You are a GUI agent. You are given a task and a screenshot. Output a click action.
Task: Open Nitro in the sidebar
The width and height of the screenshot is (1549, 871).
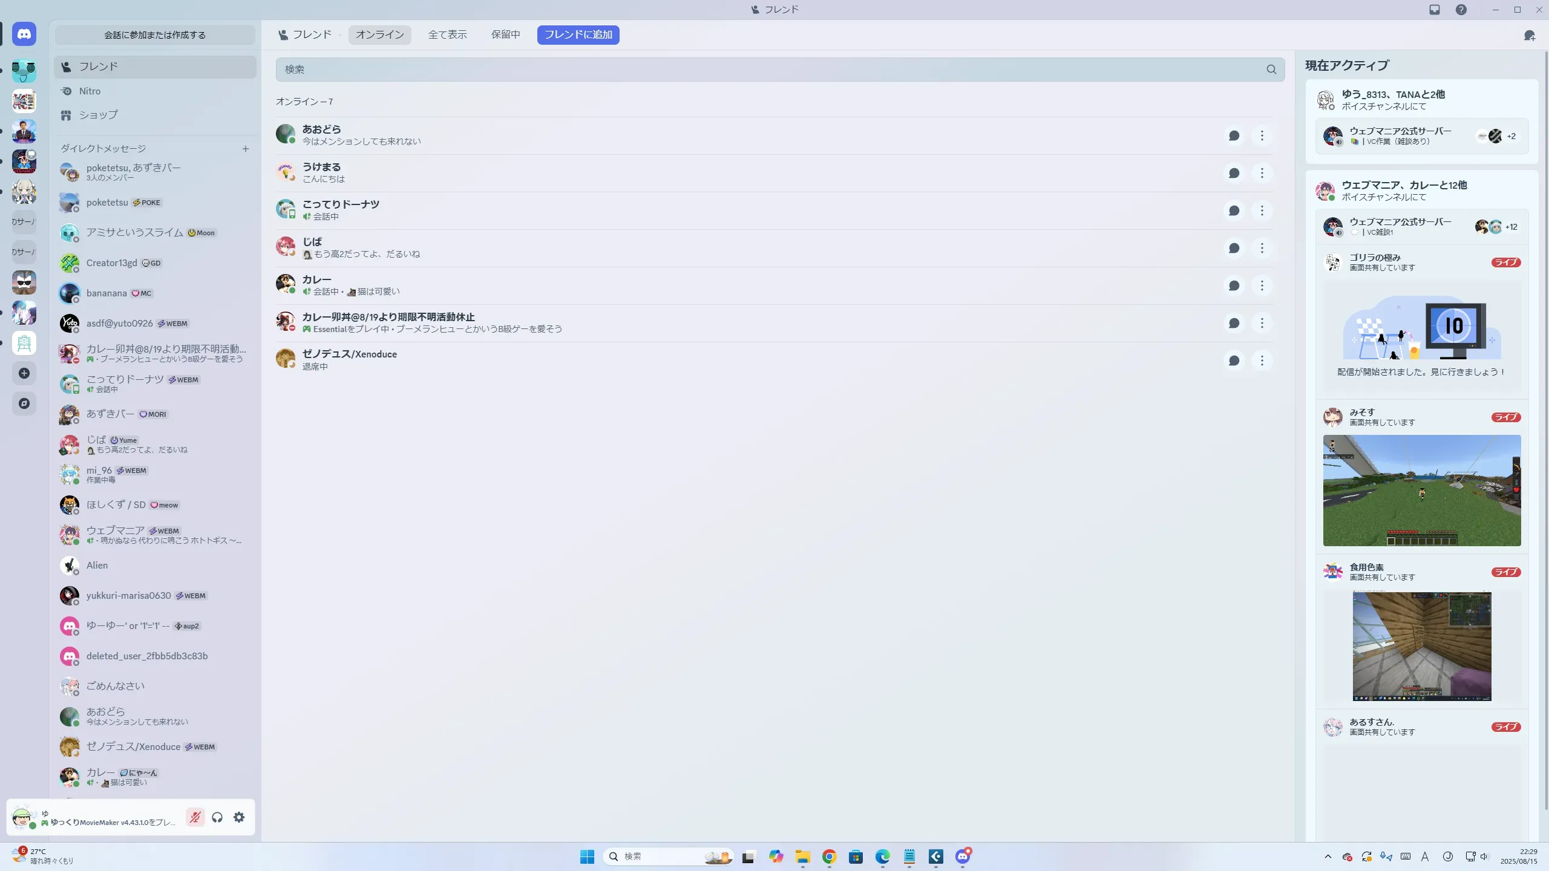(x=90, y=91)
